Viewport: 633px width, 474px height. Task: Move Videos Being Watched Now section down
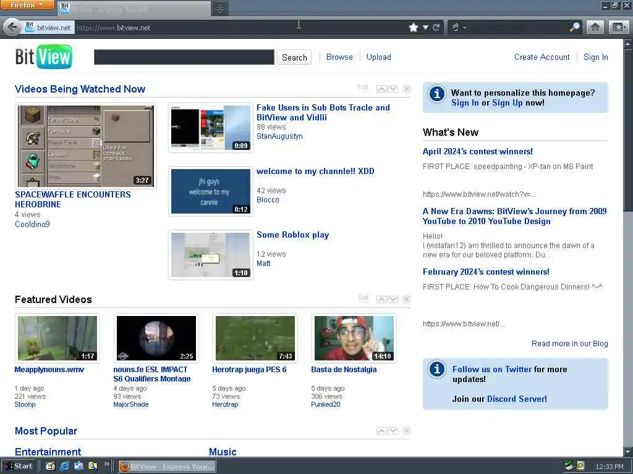(x=393, y=89)
